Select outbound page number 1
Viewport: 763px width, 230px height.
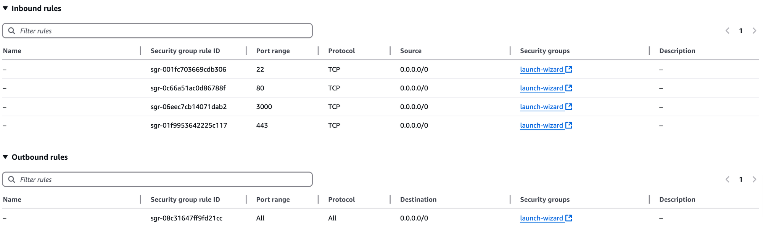[x=741, y=179]
